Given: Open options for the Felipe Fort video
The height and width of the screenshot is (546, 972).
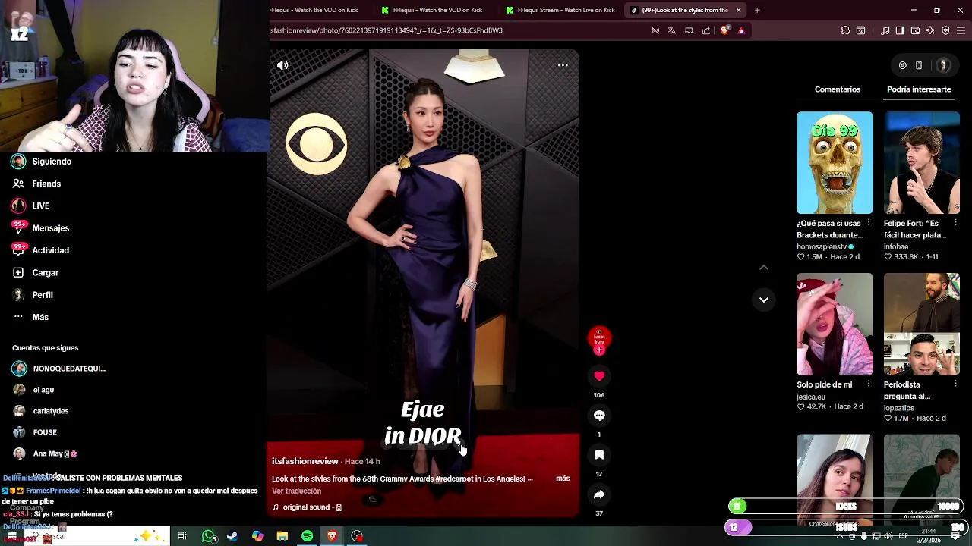Looking at the screenshot, I should (x=955, y=224).
